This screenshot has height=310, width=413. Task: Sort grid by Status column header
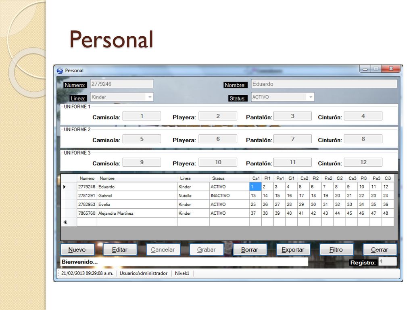pyautogui.click(x=229, y=178)
